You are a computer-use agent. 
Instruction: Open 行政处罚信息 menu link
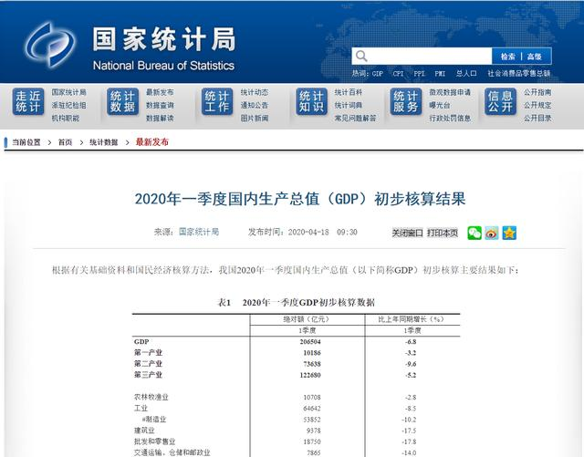click(450, 118)
